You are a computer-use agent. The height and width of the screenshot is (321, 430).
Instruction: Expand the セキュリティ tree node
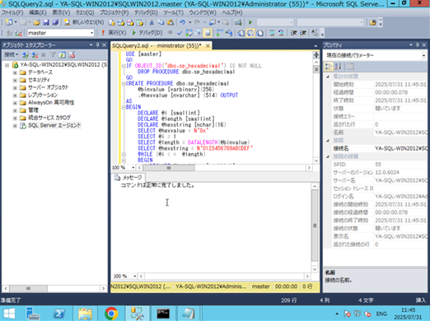[x=15, y=81]
